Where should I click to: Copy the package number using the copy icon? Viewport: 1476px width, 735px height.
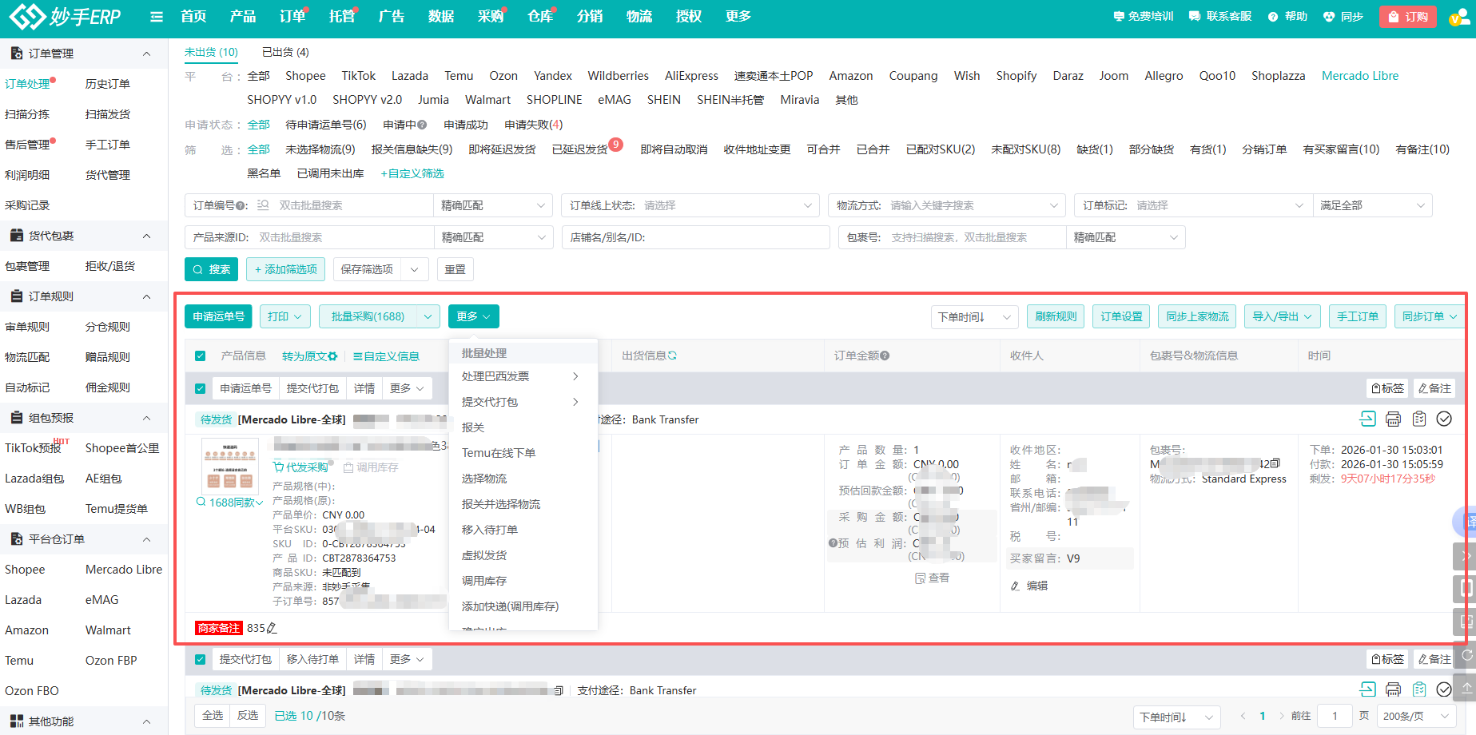(x=1275, y=463)
